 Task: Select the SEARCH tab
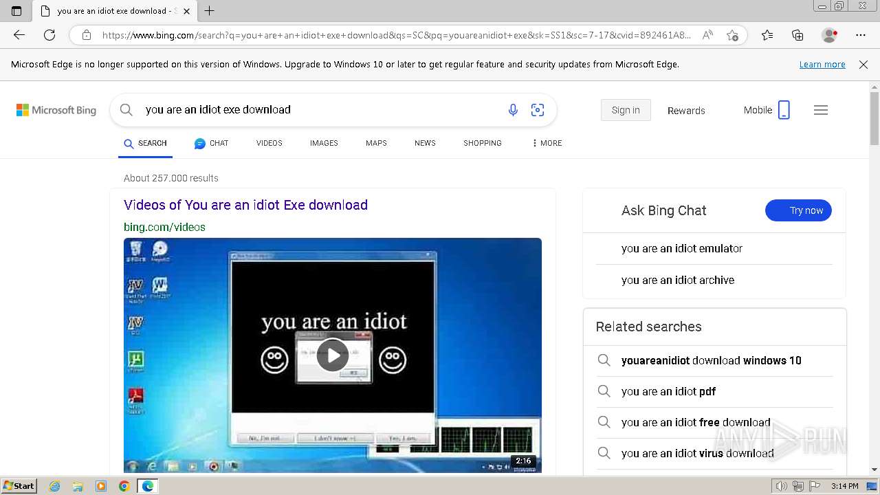tap(145, 143)
